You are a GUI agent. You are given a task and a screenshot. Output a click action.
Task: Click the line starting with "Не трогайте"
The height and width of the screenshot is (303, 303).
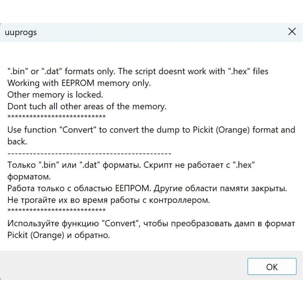click(108, 200)
